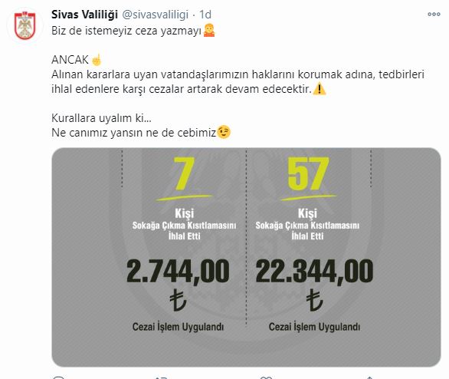Screen dimensions: 449x379
Task: Click the person emoji after 'ceza yazmayı'
Action: click(x=209, y=30)
